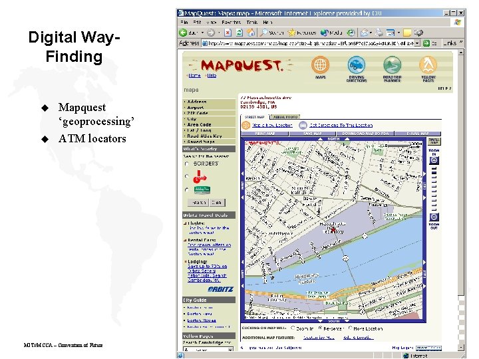
Task: Click the E-mail Map button
Action: coord(418,134)
